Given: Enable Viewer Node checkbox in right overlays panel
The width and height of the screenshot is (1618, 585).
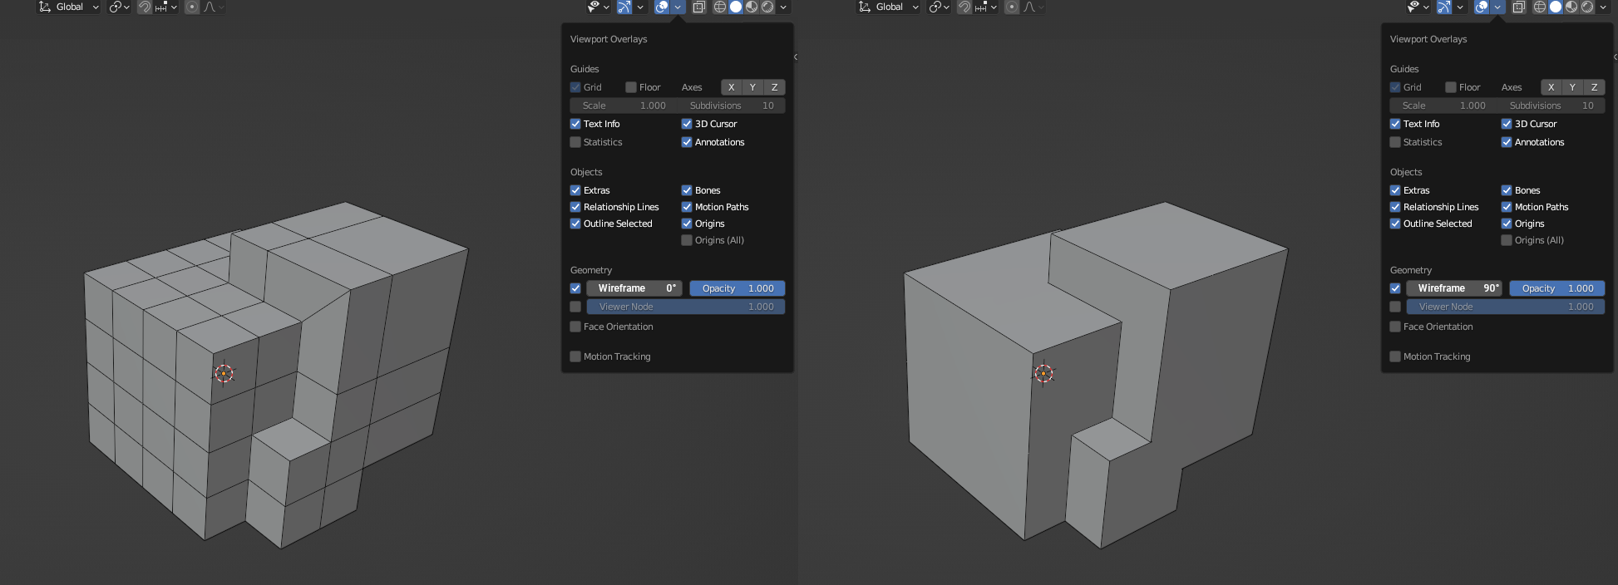Looking at the screenshot, I should point(1395,307).
